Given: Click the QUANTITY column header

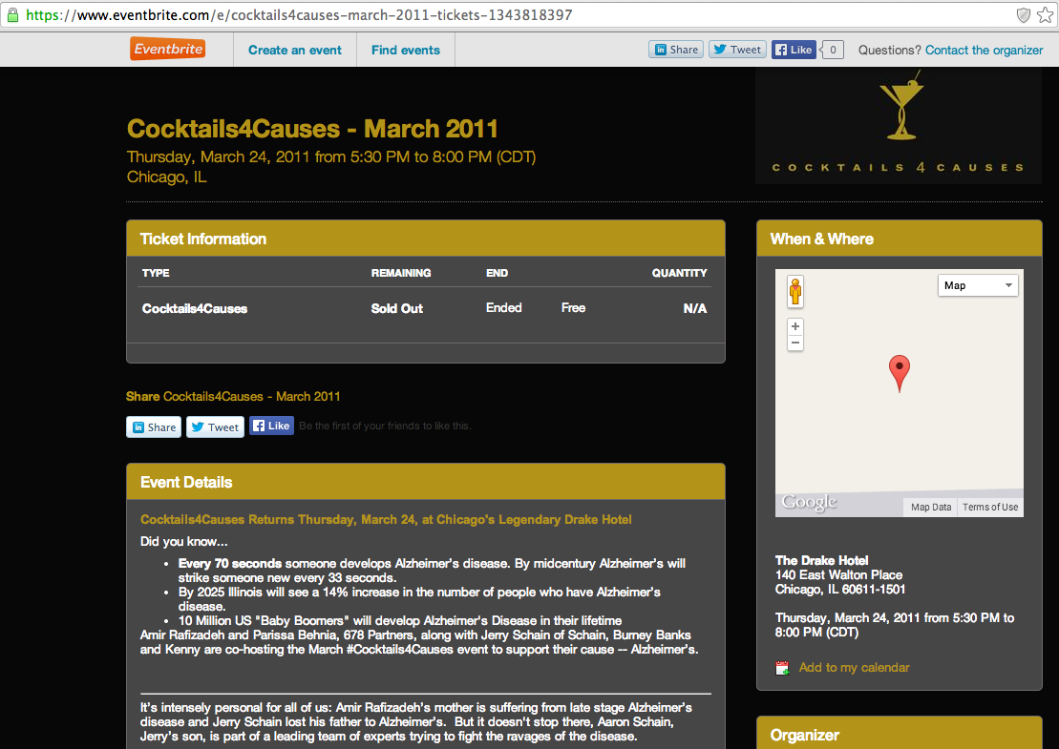Looking at the screenshot, I should coord(680,273).
